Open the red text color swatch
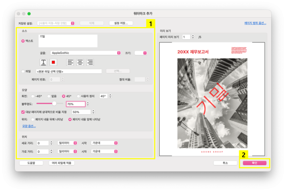The image size is (286, 191). (x=53, y=63)
